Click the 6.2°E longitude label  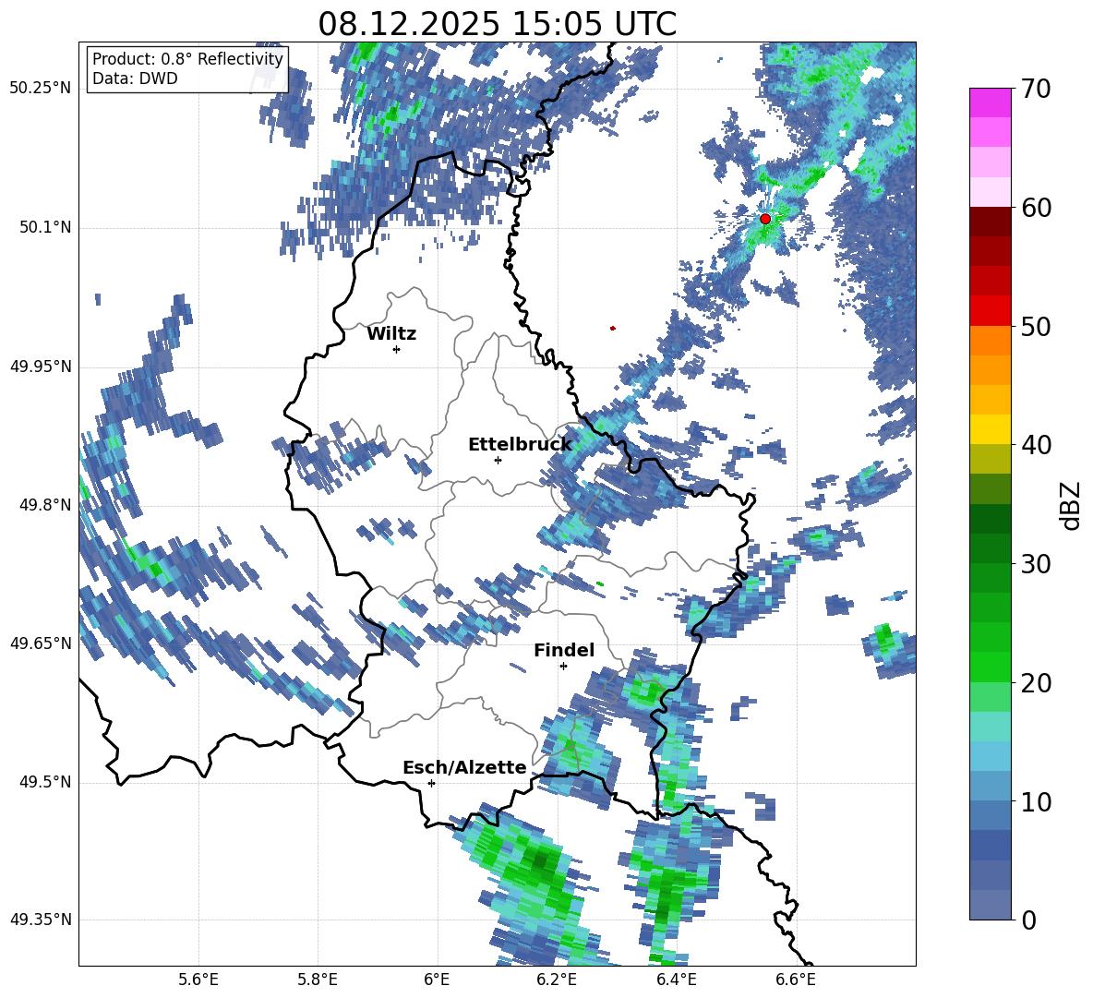point(557,980)
